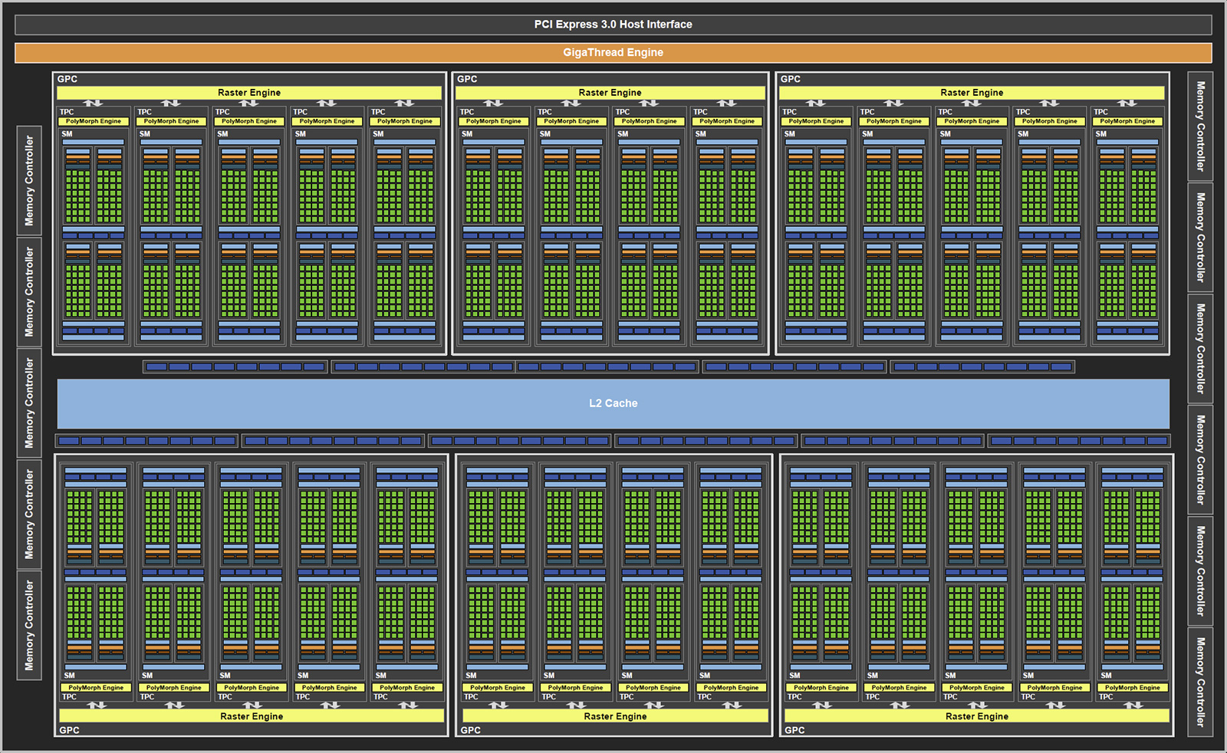Click the L2 Cache block
1227x753 pixels.
(x=613, y=403)
